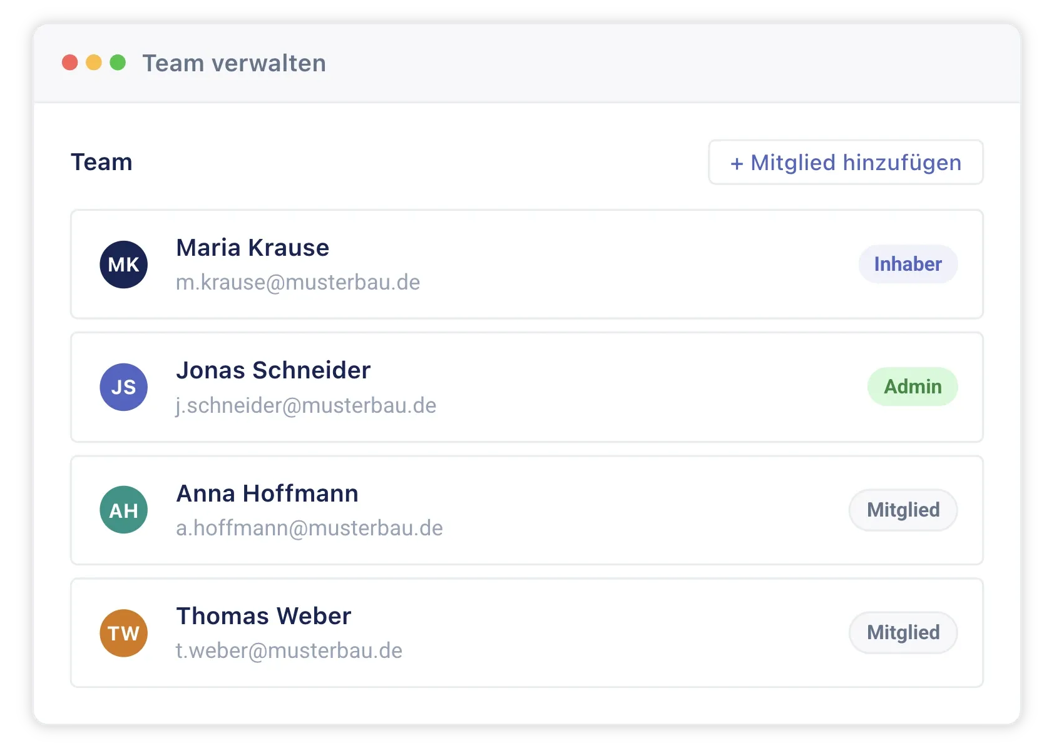Click the orange TW avatar

124,633
